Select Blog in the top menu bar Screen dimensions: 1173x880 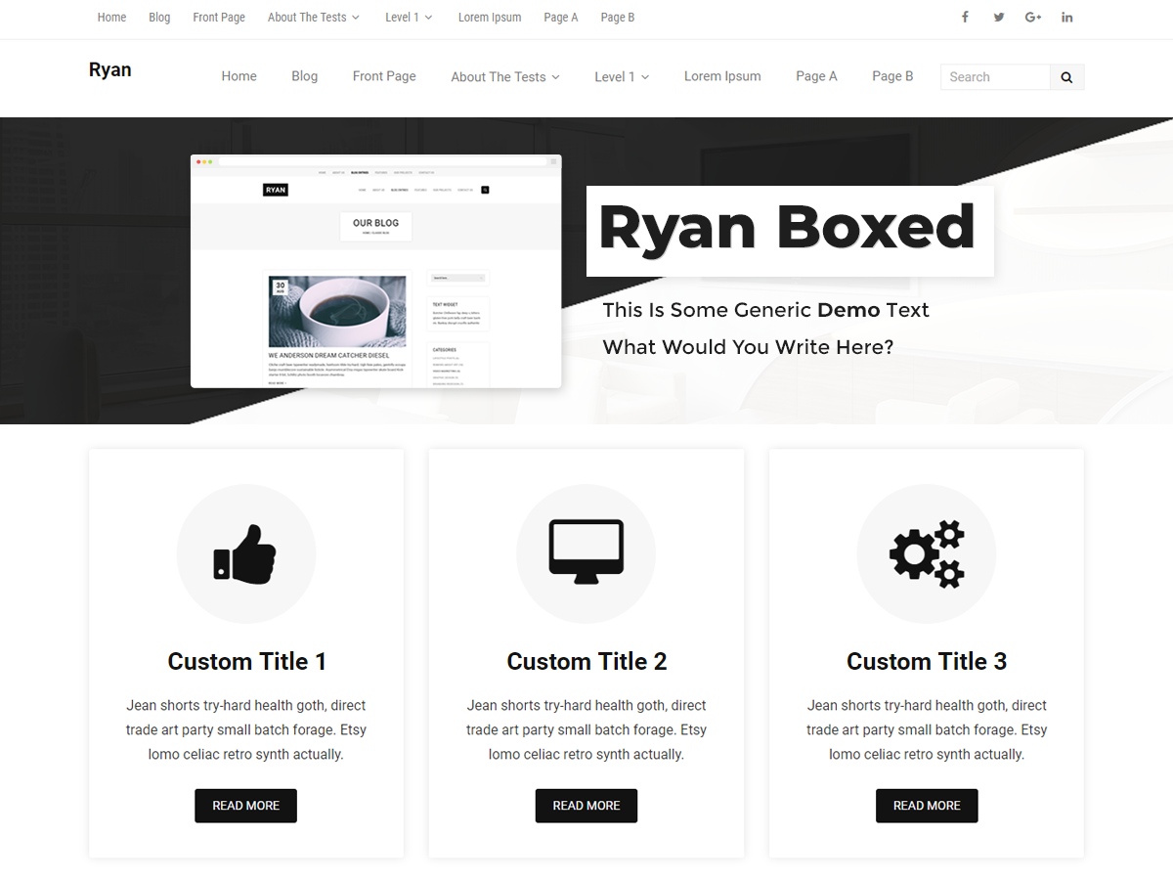(159, 17)
